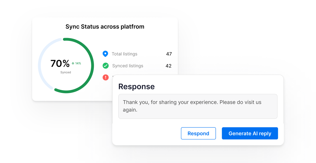Click the Sync Status across platfrom heading
Viewport: 316px width, 163px height.
pos(105,27)
